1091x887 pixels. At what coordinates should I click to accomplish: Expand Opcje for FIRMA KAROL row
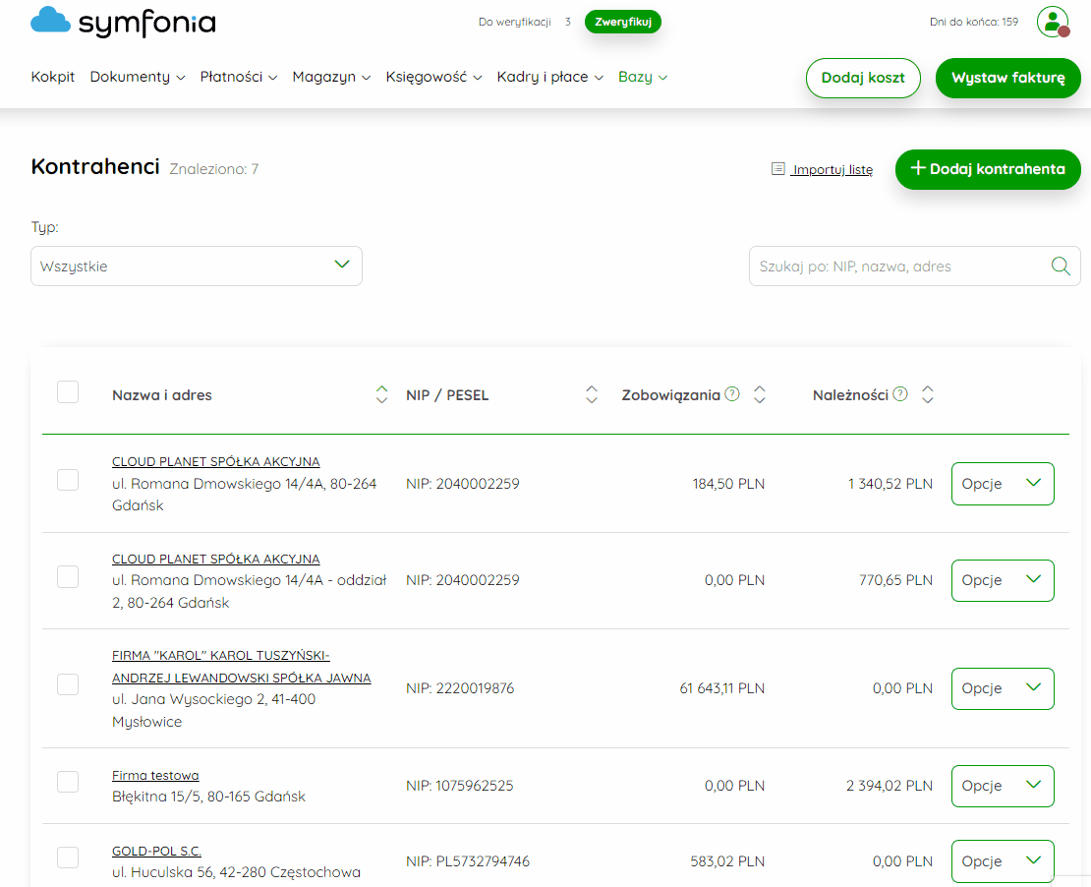(1003, 688)
